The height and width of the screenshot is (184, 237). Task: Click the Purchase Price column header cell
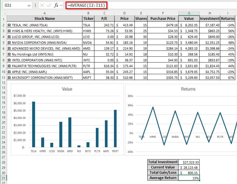[163, 18]
